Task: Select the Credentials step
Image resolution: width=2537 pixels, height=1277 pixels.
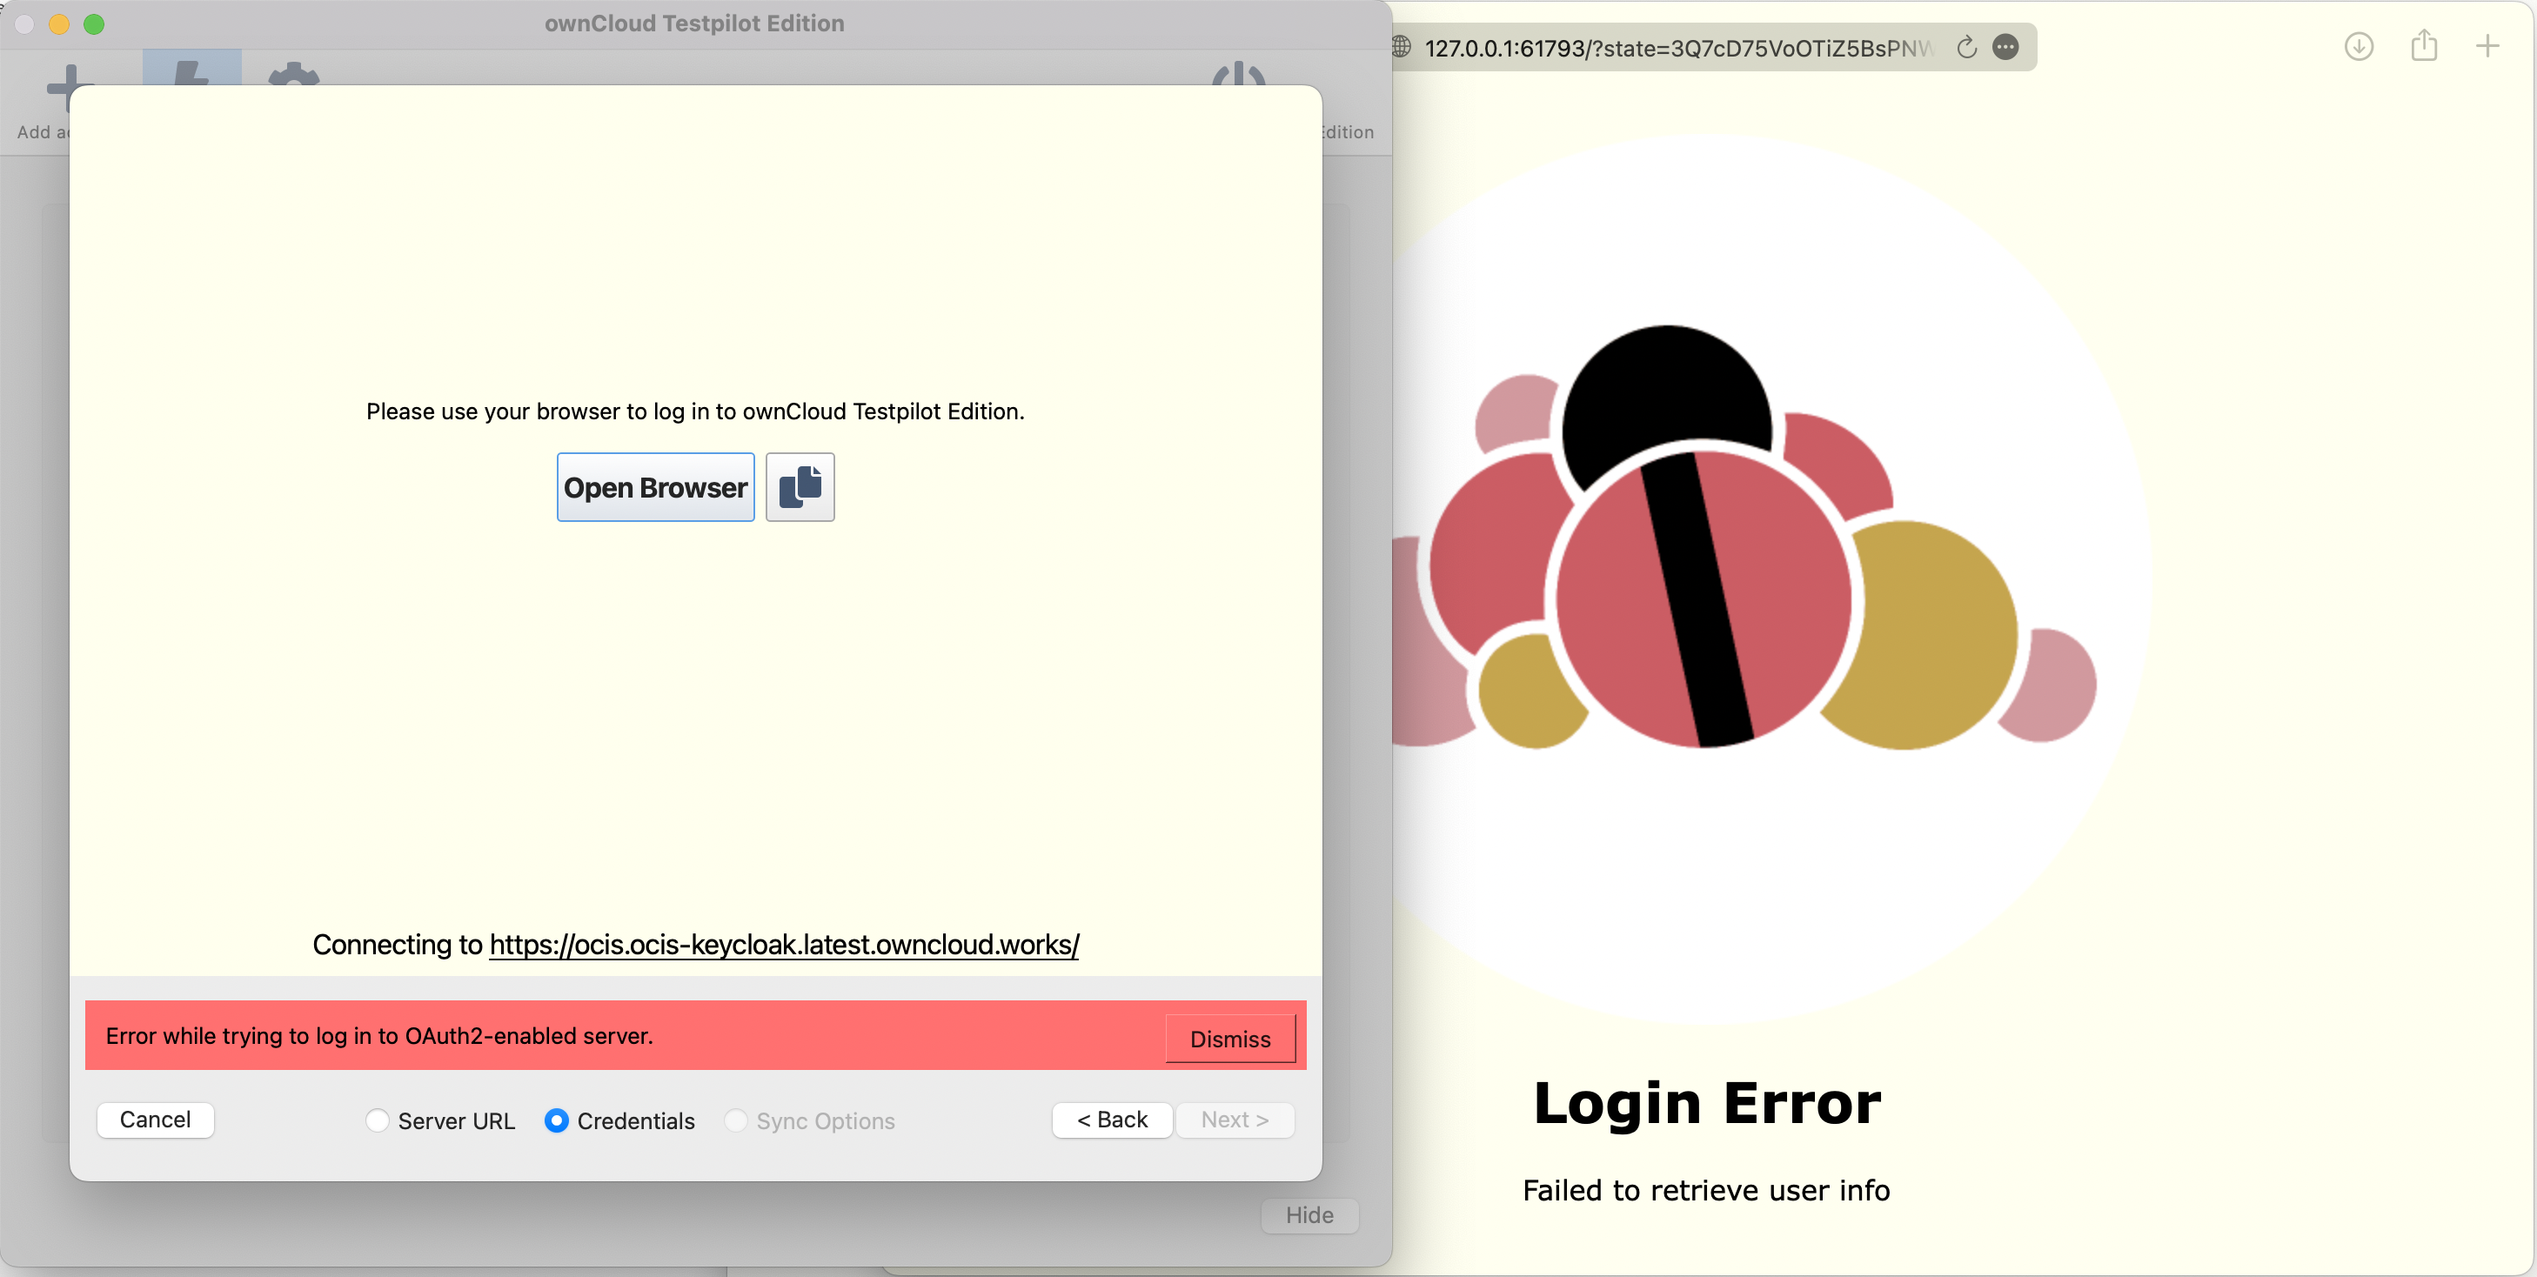Action: (x=558, y=1120)
